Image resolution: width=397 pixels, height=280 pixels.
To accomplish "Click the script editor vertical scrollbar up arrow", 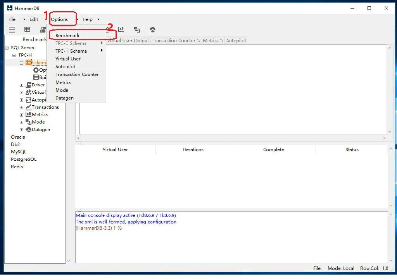I will pyautogui.click(x=390, y=48).
